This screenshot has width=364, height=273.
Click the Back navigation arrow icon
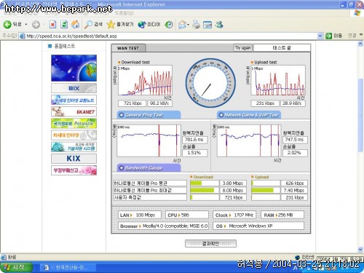[7, 24]
